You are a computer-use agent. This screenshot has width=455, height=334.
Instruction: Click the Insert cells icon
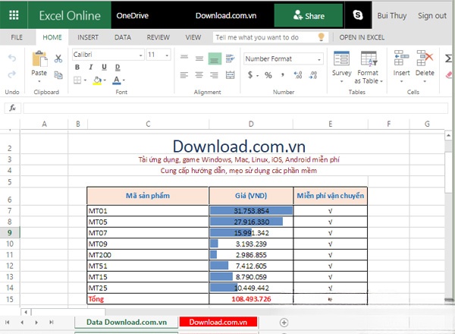tap(401, 58)
